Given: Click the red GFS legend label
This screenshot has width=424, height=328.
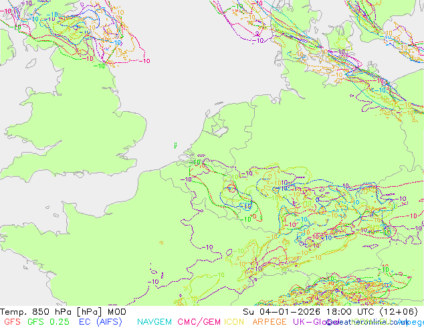Looking at the screenshot, I should 13,322.
